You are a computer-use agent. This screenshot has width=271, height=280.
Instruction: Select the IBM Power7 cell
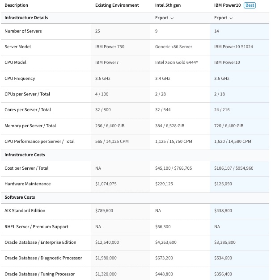tap(107, 63)
